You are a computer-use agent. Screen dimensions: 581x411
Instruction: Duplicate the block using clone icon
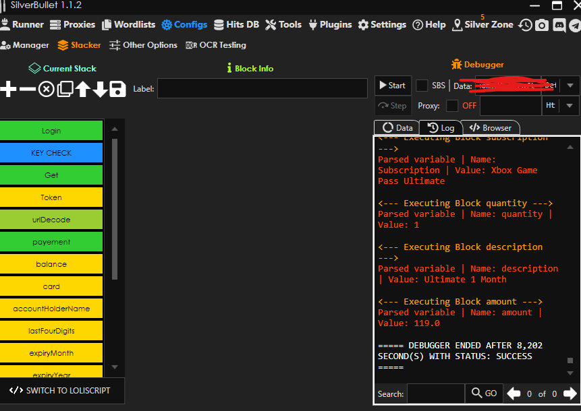65,89
